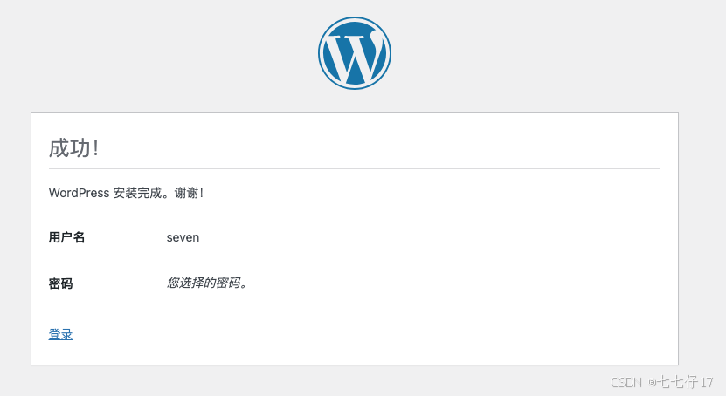Click the text 您选择的密码。
Image resolution: width=726 pixels, height=396 pixels.
206,283
